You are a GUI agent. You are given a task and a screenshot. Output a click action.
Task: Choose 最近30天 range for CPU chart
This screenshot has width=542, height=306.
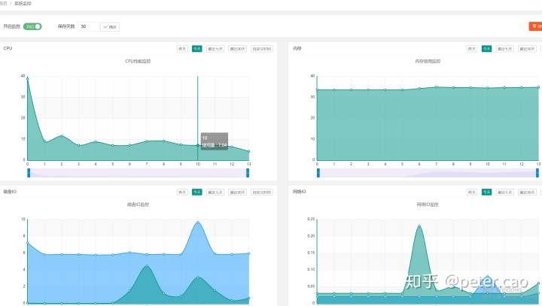[x=237, y=49]
